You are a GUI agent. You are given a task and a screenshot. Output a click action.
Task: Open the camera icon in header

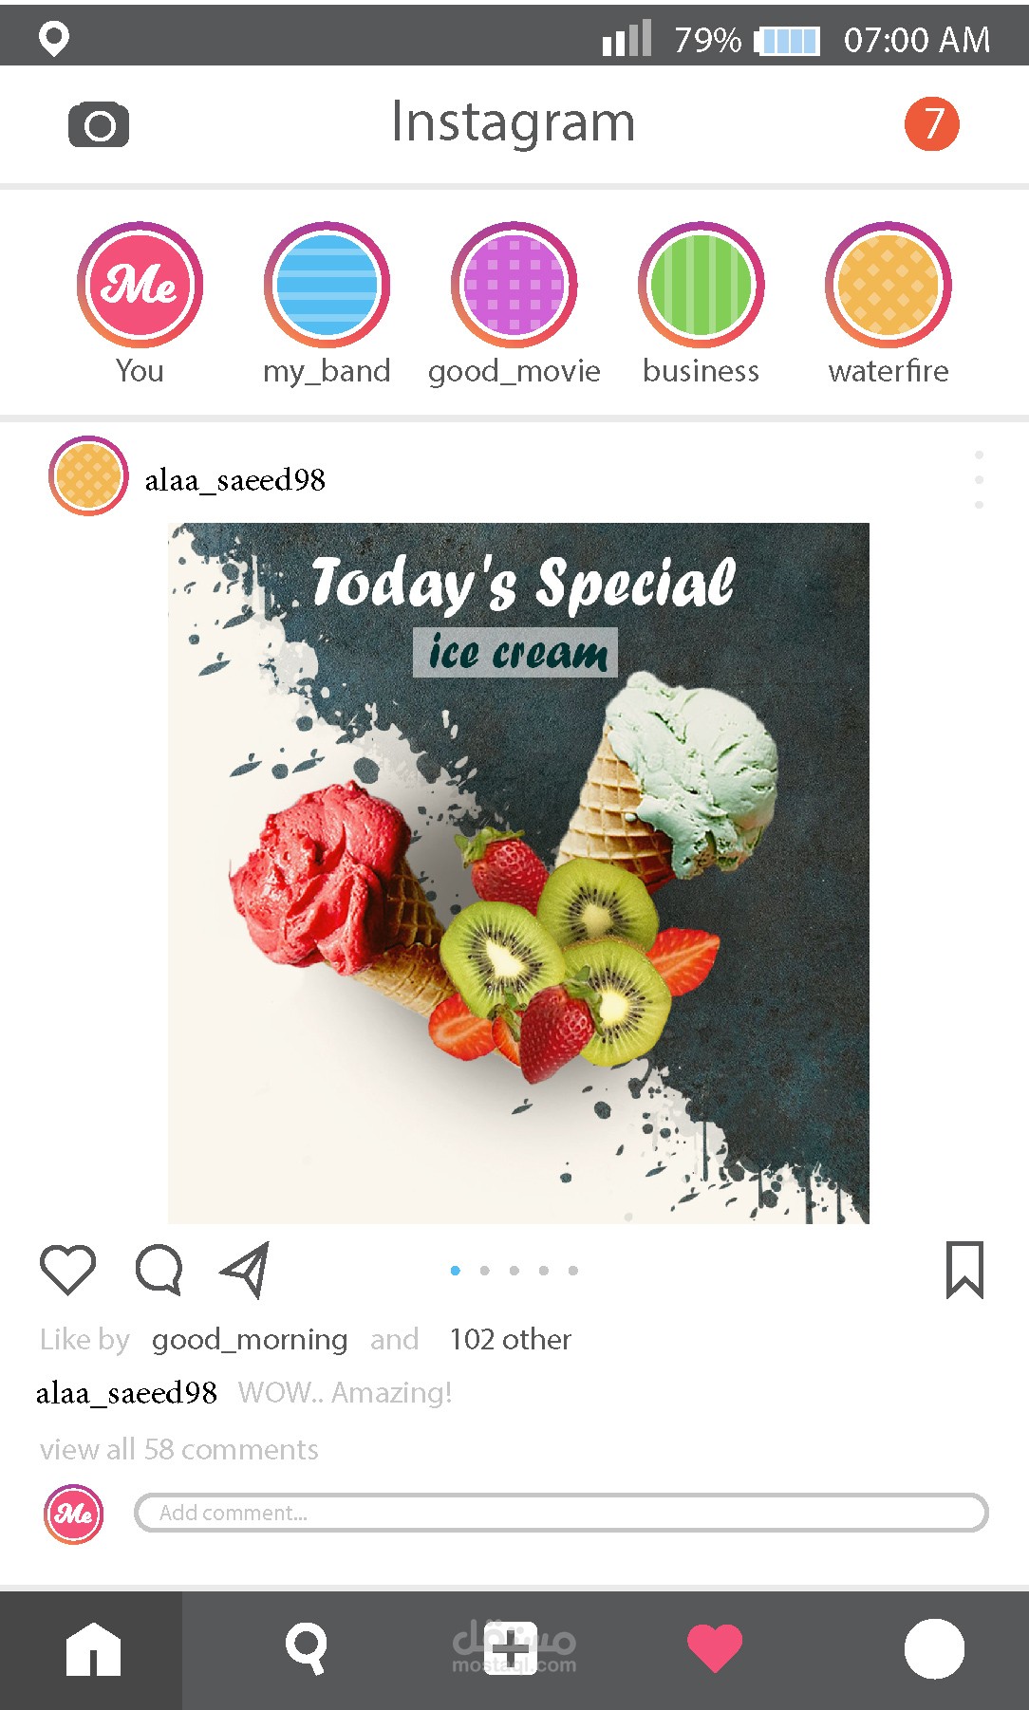coord(99,124)
